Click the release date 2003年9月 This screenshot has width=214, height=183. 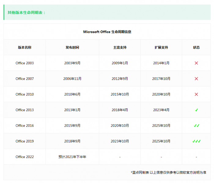click(72, 63)
